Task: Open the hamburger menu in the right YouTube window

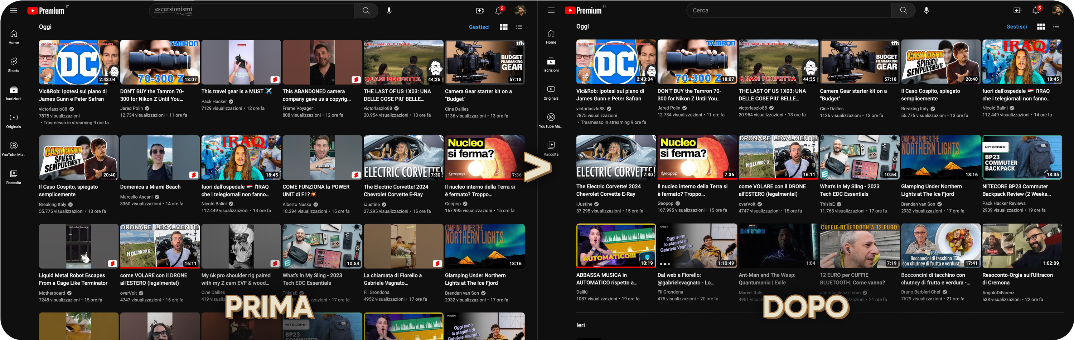Action: tap(551, 10)
